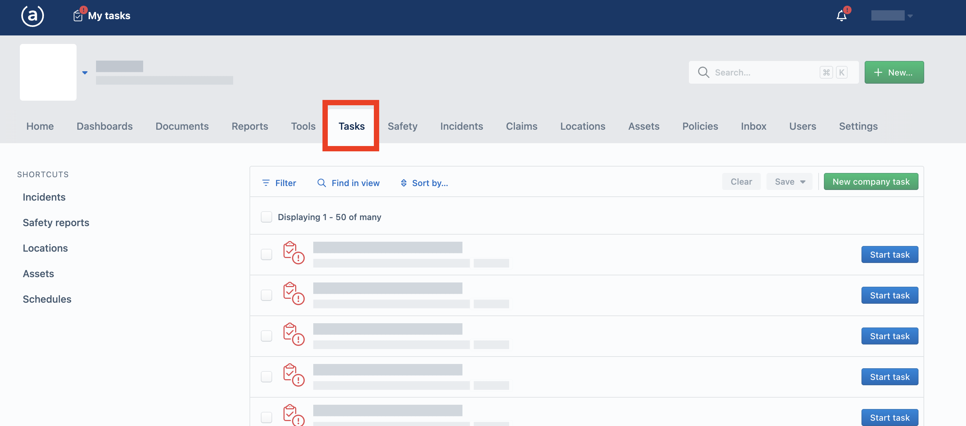Viewport: 966px width, 426px height.
Task: Switch to the Dashboards tab
Action: click(x=105, y=126)
